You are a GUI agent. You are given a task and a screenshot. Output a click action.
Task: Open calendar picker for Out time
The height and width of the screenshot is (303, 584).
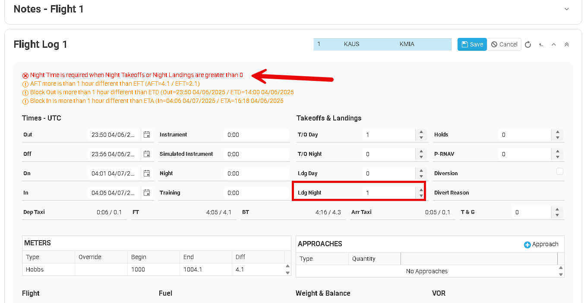point(147,135)
